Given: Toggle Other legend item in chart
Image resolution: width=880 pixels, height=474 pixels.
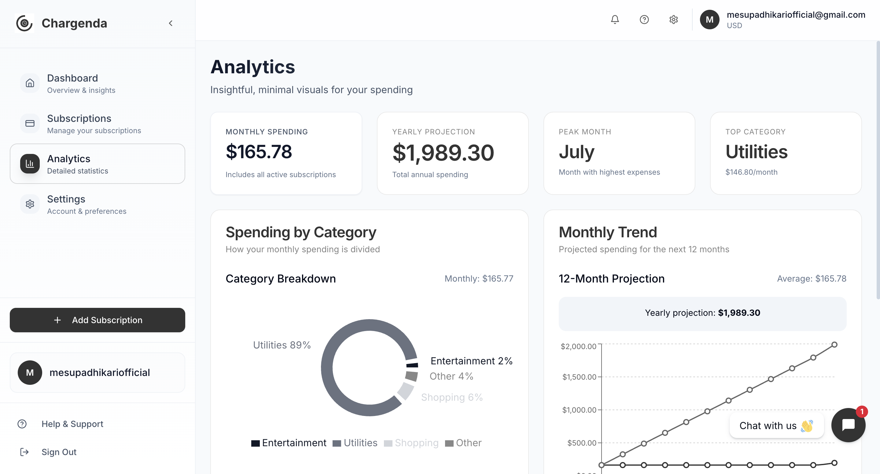Looking at the screenshot, I should coord(463,443).
